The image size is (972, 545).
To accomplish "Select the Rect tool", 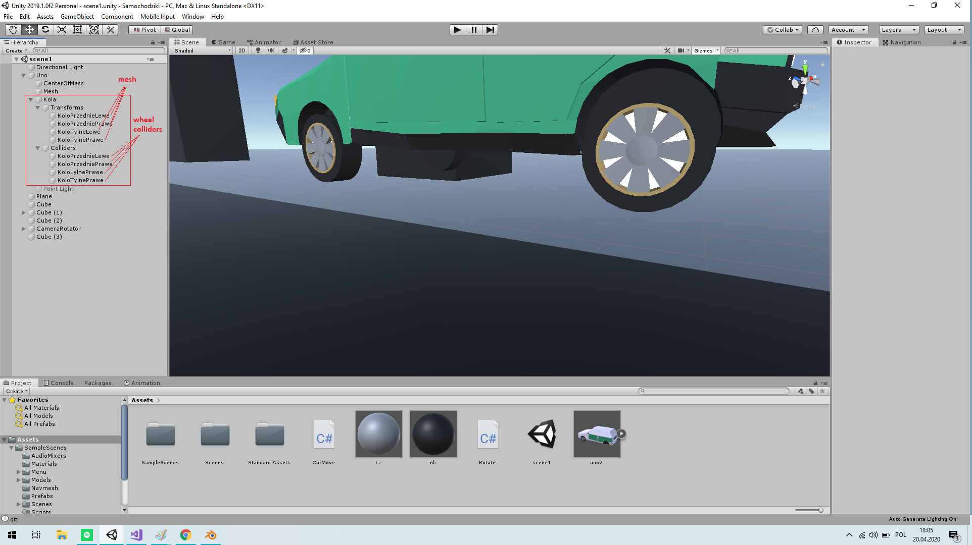I will (78, 30).
